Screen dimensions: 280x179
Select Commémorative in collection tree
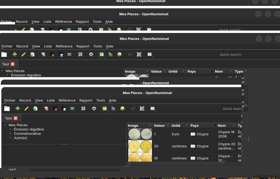point(27,134)
